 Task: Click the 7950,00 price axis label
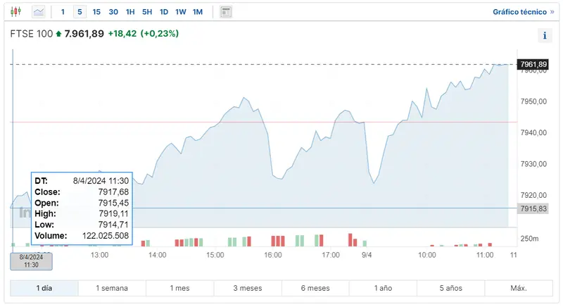click(x=533, y=101)
